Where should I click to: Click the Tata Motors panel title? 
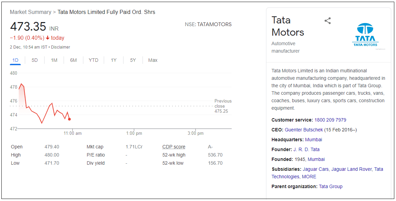[288, 26]
